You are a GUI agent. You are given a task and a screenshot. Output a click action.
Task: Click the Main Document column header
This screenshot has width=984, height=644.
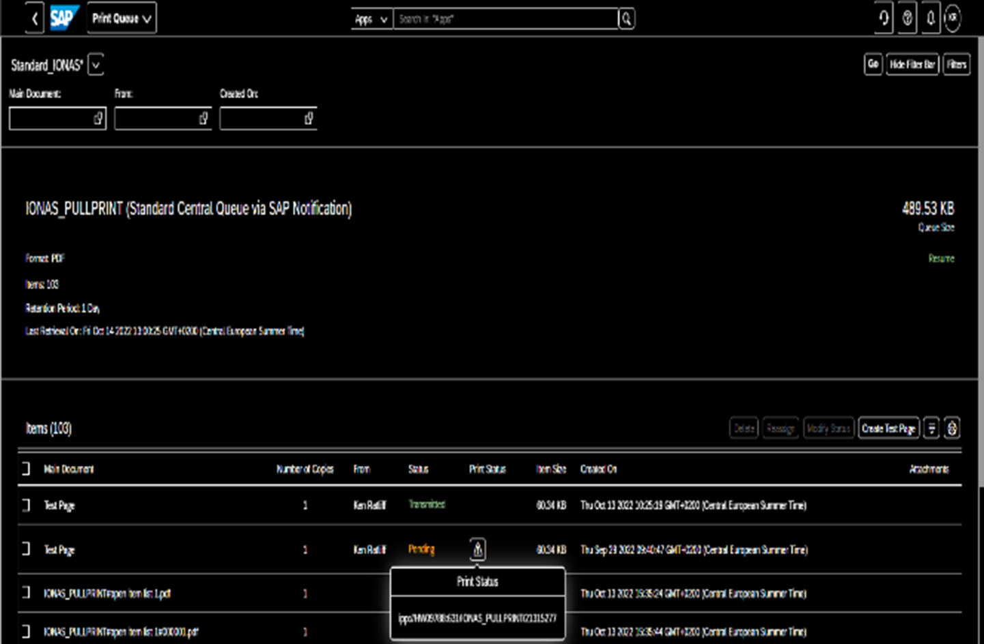(x=69, y=469)
